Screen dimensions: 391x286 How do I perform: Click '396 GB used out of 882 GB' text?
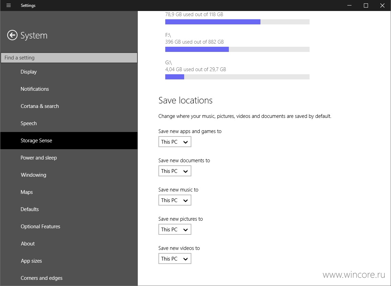(194, 42)
